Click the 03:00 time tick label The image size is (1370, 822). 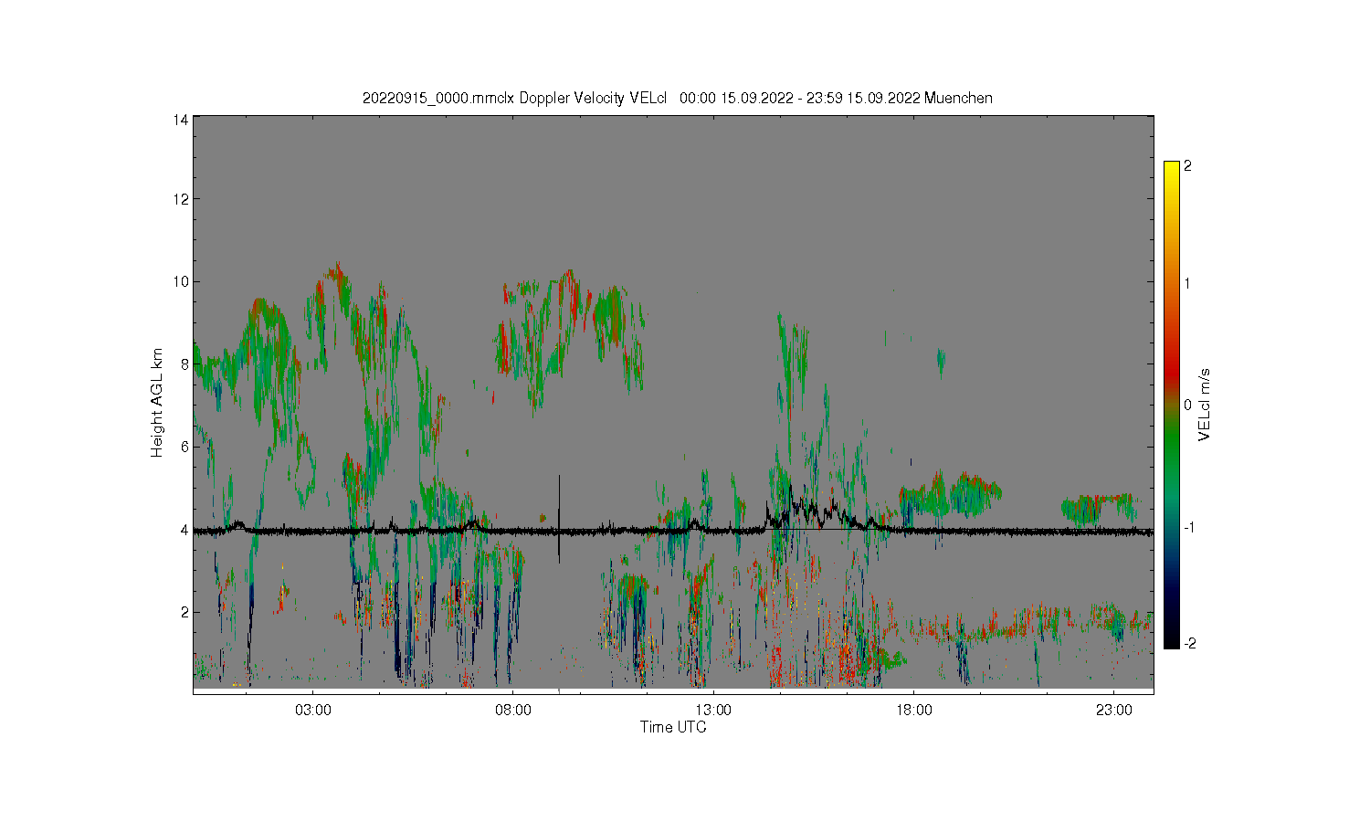point(313,710)
